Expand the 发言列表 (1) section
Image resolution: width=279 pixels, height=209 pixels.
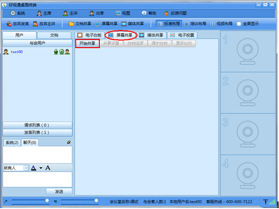click(x=37, y=132)
